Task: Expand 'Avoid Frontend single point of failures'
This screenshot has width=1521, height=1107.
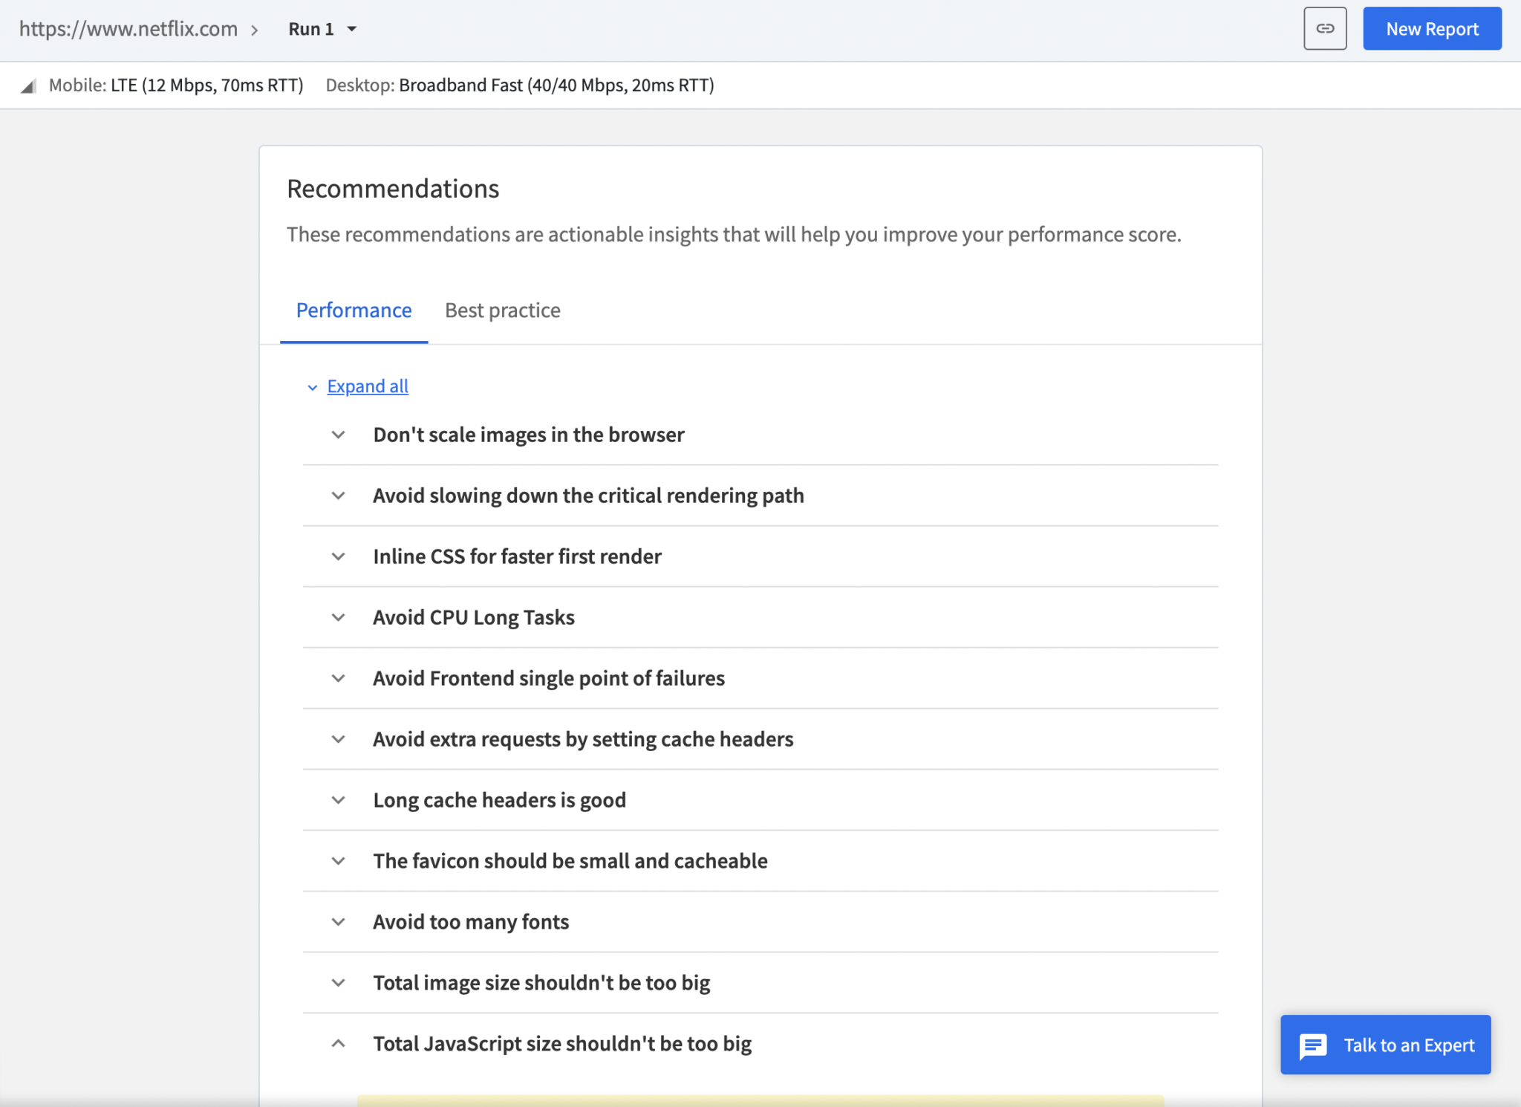Action: tap(339, 678)
